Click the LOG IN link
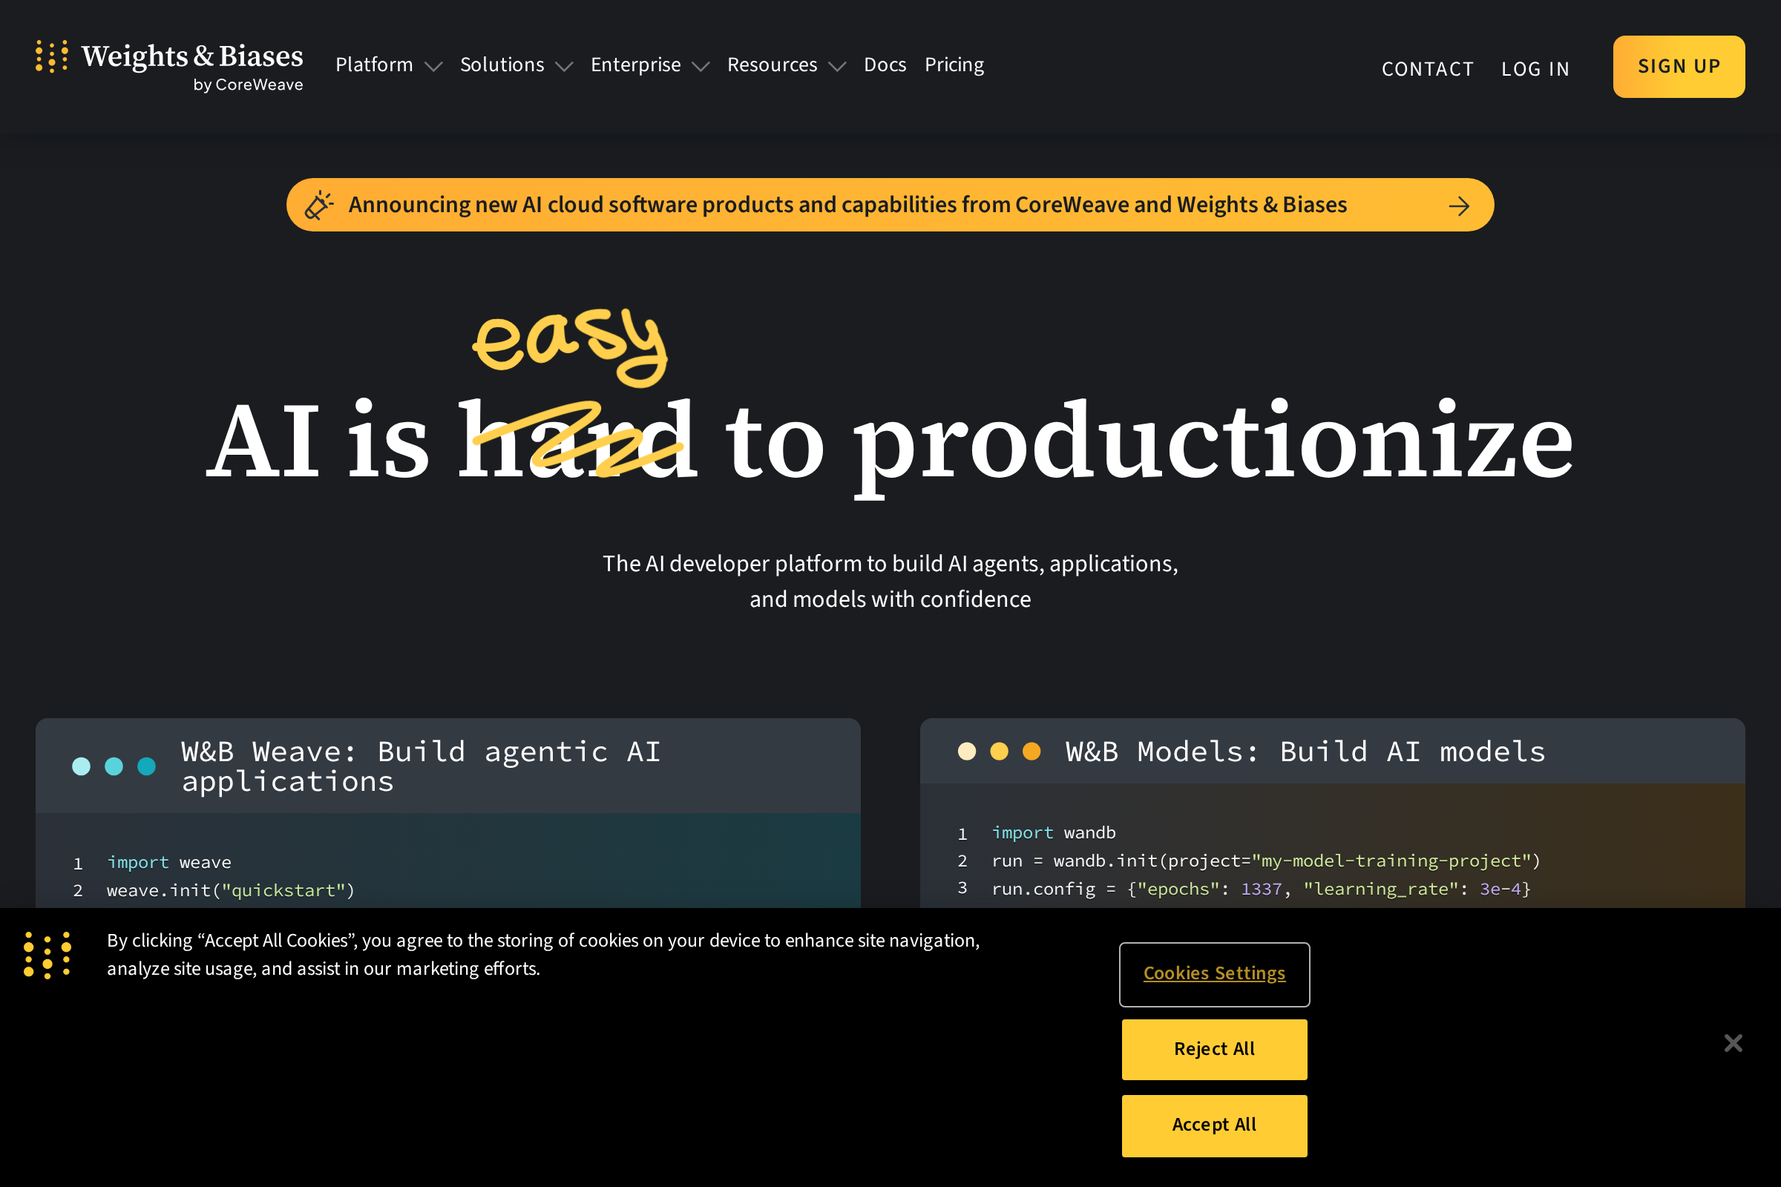The width and height of the screenshot is (1781, 1187). (1535, 69)
